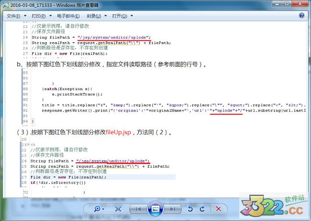Rotate the image counterclockwise
The image size is (311, 221).
(190, 209)
